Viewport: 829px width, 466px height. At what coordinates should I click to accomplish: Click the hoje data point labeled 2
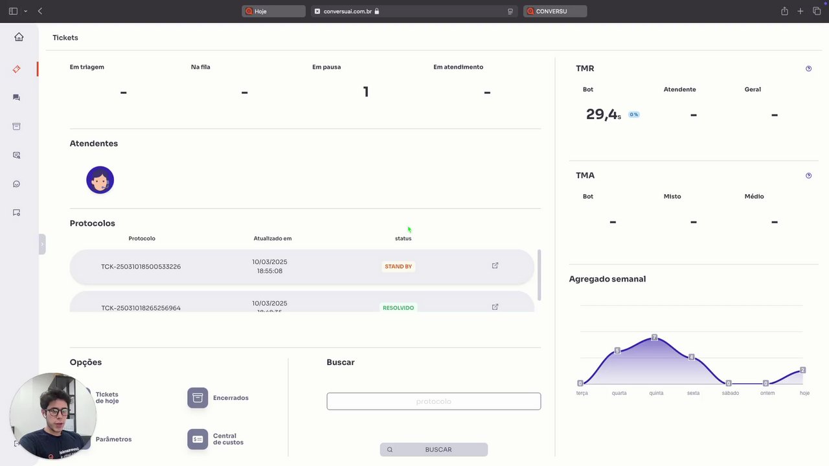pyautogui.click(x=802, y=370)
